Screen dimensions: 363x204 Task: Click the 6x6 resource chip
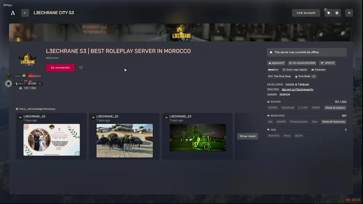point(270,122)
